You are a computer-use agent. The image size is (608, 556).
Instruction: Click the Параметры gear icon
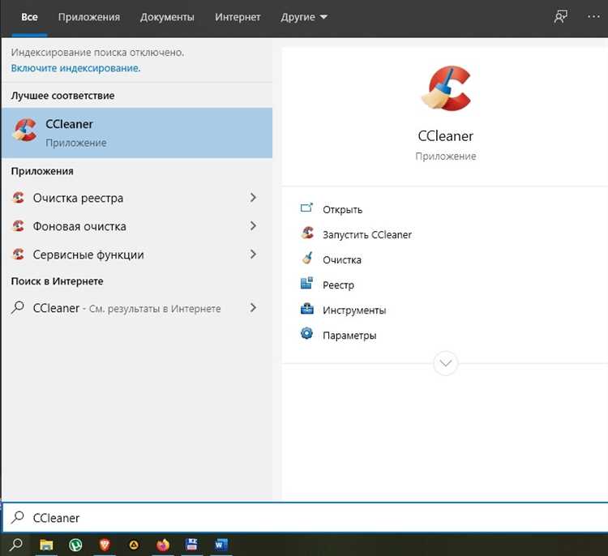pyautogui.click(x=306, y=333)
